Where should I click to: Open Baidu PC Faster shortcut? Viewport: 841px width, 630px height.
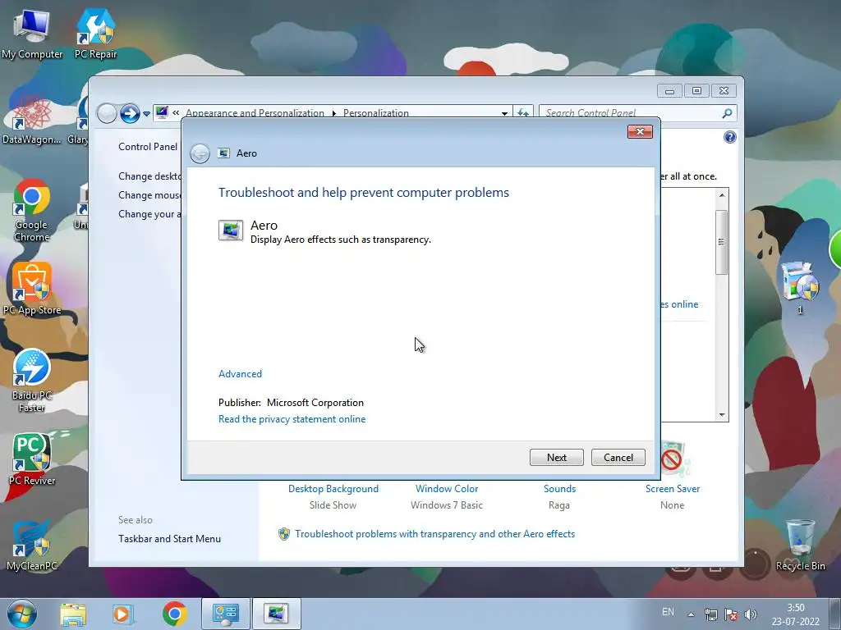[x=32, y=381]
